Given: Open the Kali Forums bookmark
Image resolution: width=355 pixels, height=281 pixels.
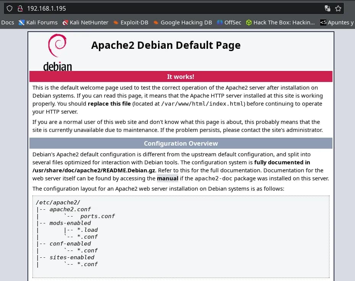Looking at the screenshot, I should pos(38,22).
